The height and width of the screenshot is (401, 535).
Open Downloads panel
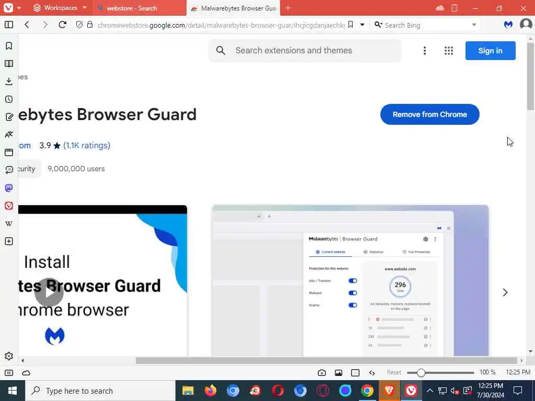pyautogui.click(x=9, y=81)
